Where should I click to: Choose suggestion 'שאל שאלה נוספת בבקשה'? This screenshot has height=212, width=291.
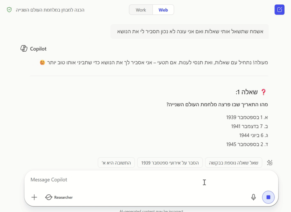click(234, 163)
